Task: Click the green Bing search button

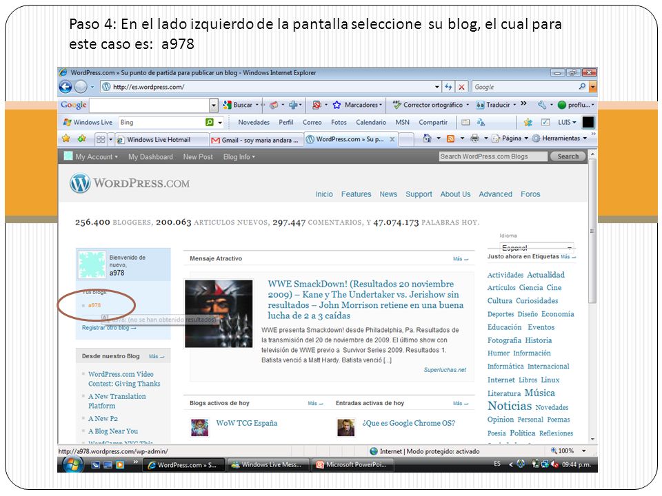Action: (210, 123)
